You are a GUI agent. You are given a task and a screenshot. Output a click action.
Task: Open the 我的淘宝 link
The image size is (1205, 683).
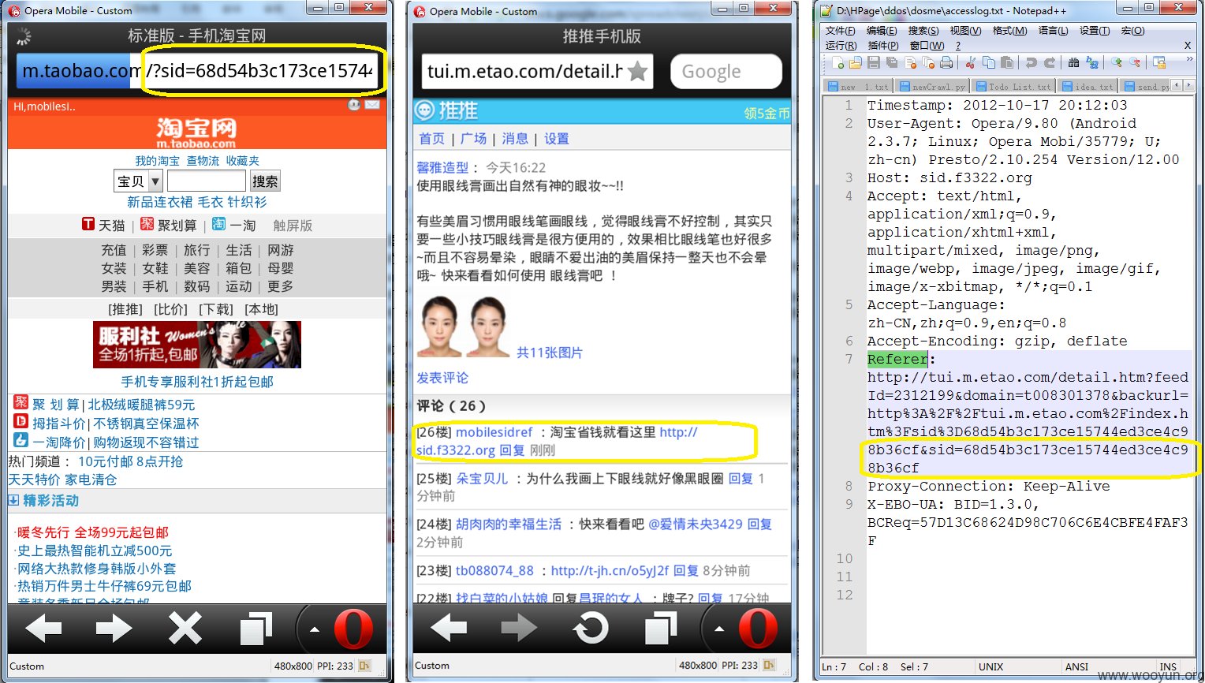tap(157, 160)
